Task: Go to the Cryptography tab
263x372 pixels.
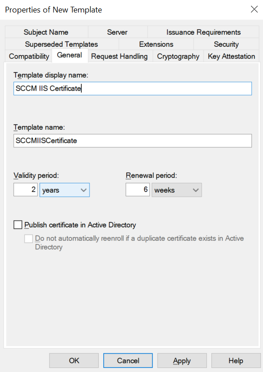Action: tap(178, 56)
